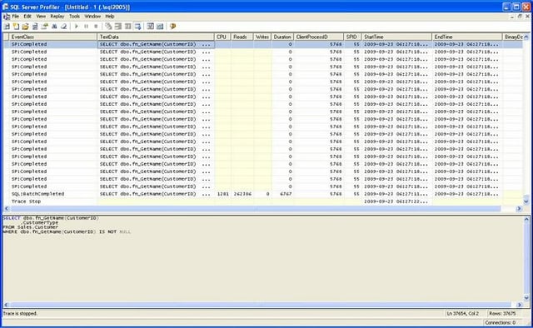The image size is (533, 328).
Task: Click the 'Trace is stopped.' status text
Action: pyautogui.click(x=20, y=313)
